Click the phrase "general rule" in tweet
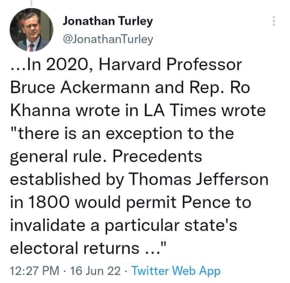The width and height of the screenshot is (290, 283). [56, 157]
